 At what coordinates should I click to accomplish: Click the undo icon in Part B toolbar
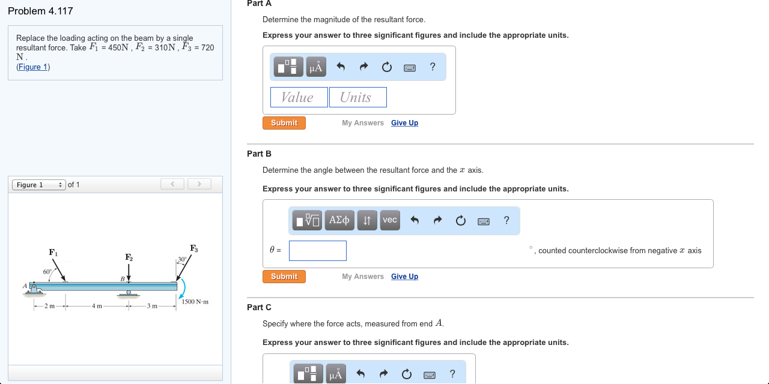coord(415,220)
